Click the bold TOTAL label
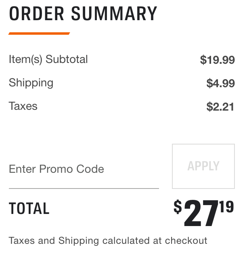 pyautogui.click(x=29, y=209)
